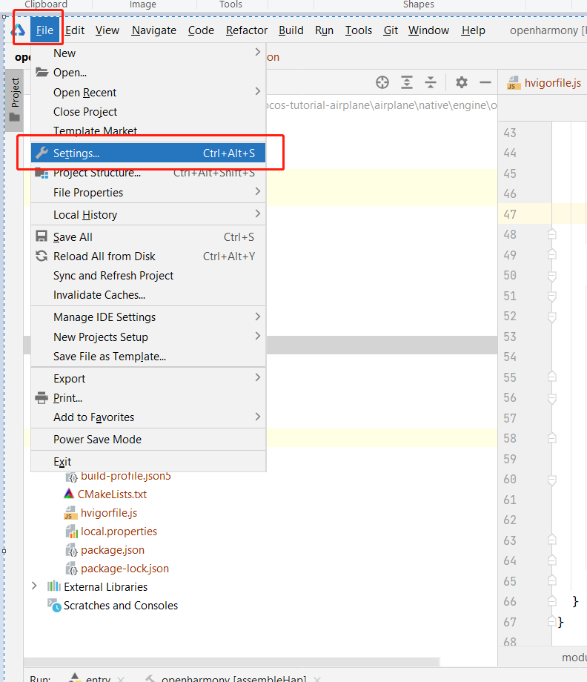Open the Git menu
The height and width of the screenshot is (682, 587).
point(391,30)
